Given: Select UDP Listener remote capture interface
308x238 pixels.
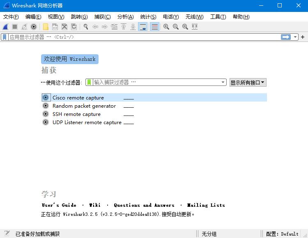Looking at the screenshot, I should [x=154, y=122].
